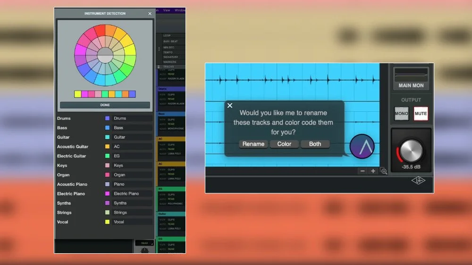Click the Acoustic Guitar color indicator square
Viewport: 472px width, 265px height.
pos(107,147)
